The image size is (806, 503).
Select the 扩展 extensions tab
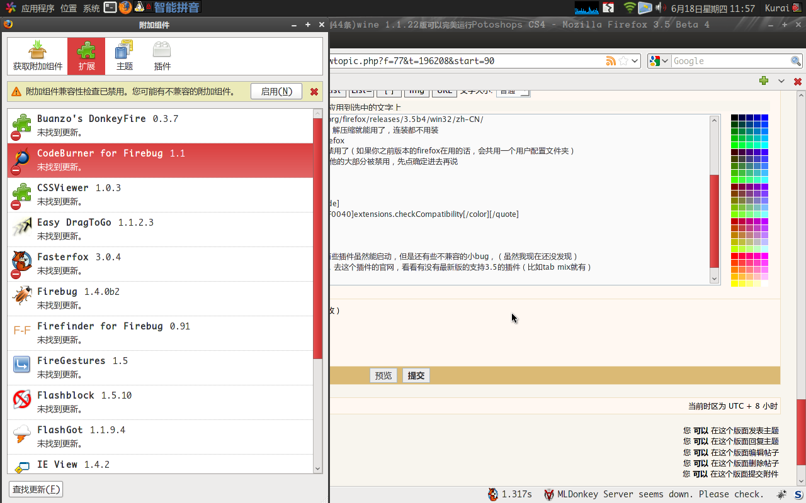86,56
